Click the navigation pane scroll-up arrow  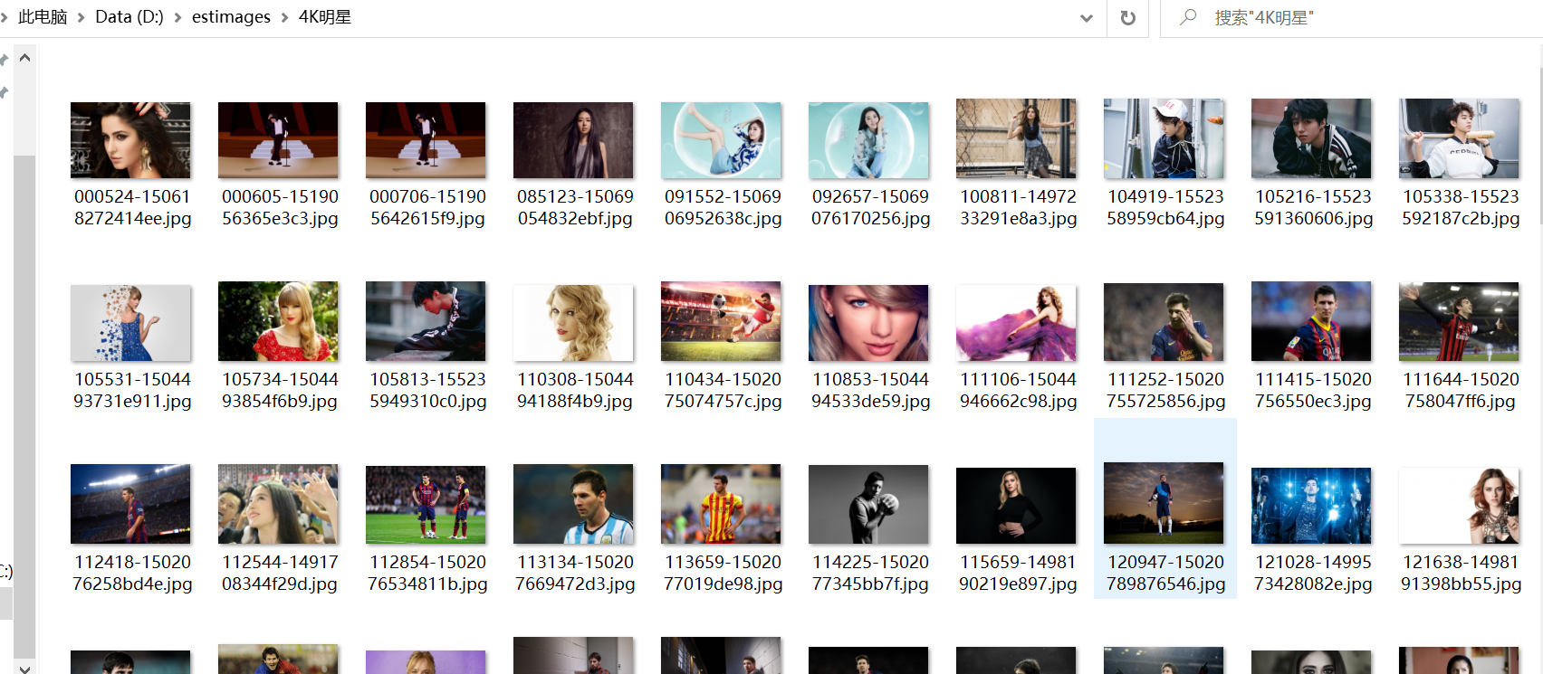click(x=24, y=58)
